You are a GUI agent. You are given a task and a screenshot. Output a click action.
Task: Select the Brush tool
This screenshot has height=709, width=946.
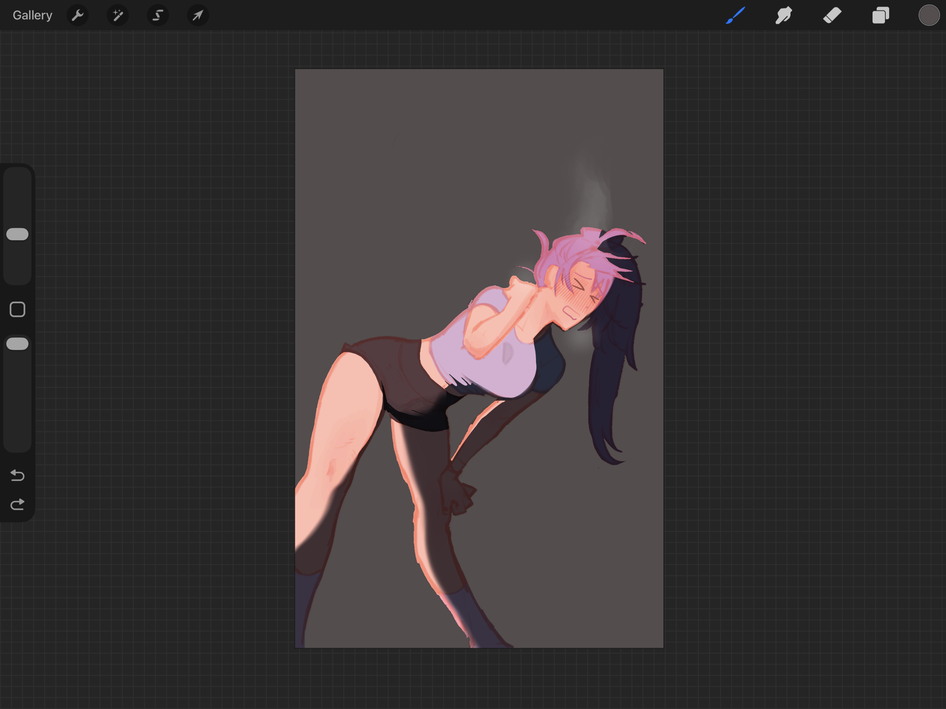(736, 16)
